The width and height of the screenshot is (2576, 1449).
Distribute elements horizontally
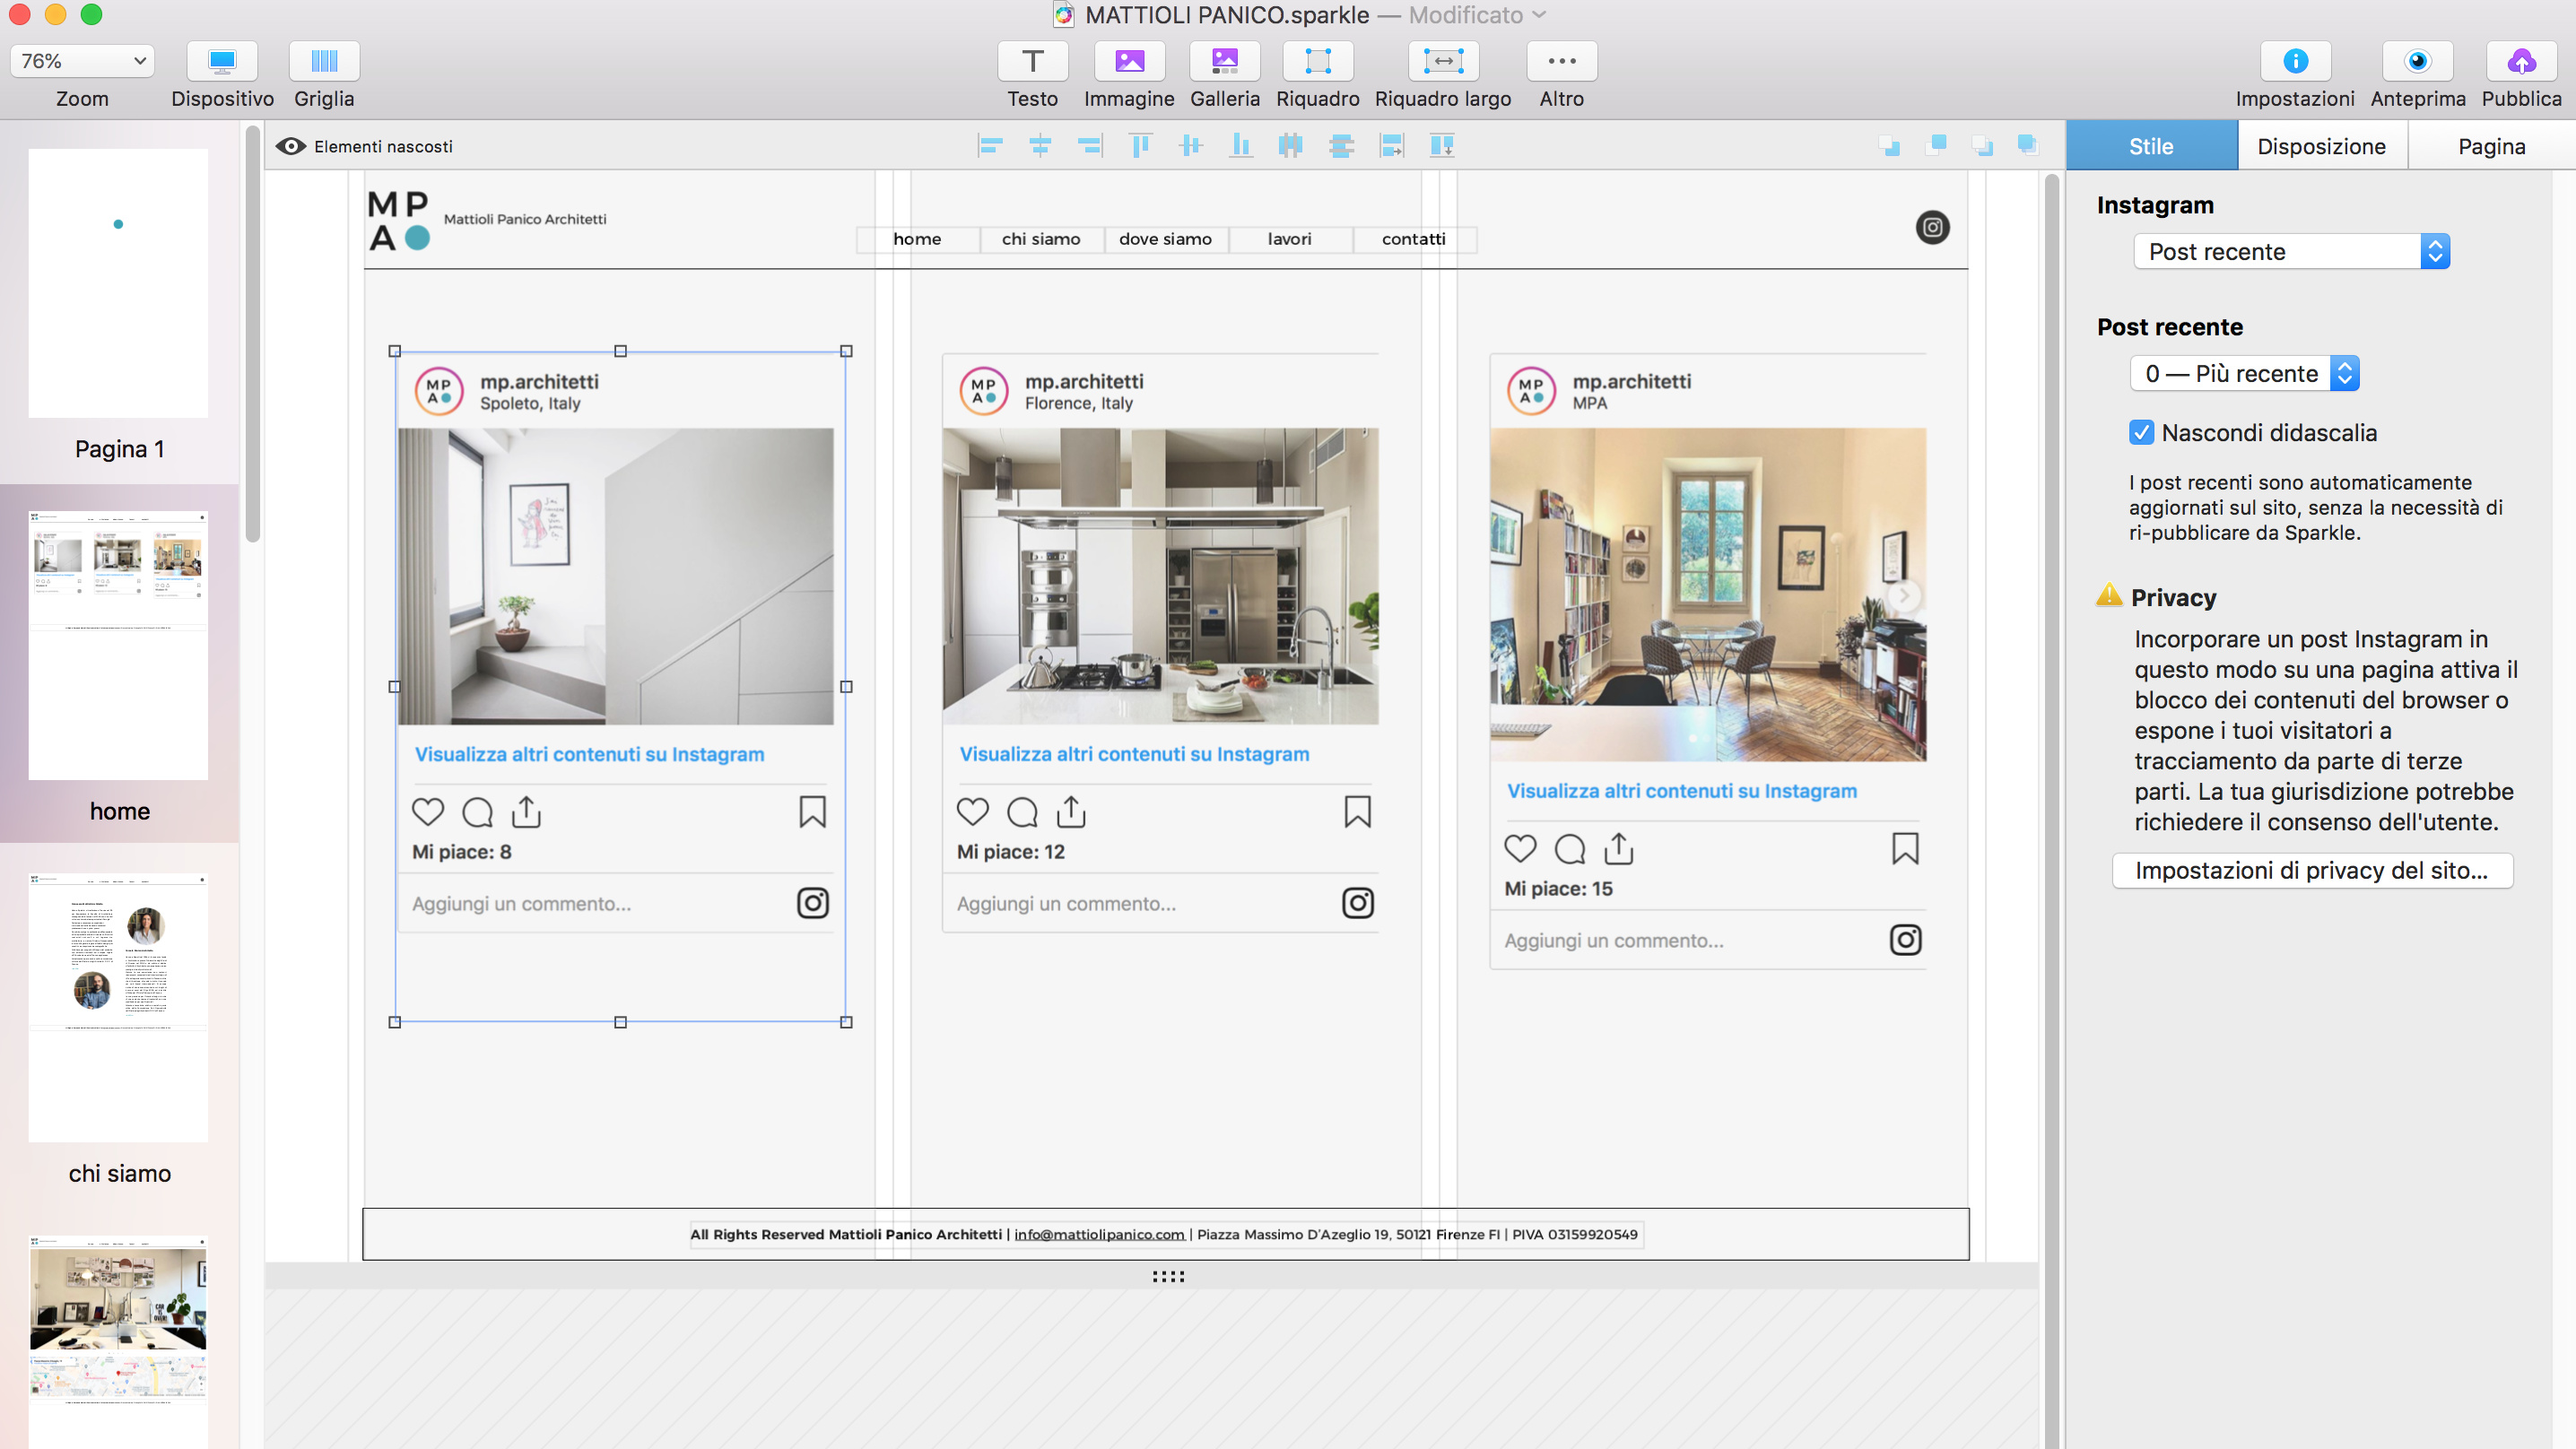pyautogui.click(x=1290, y=146)
